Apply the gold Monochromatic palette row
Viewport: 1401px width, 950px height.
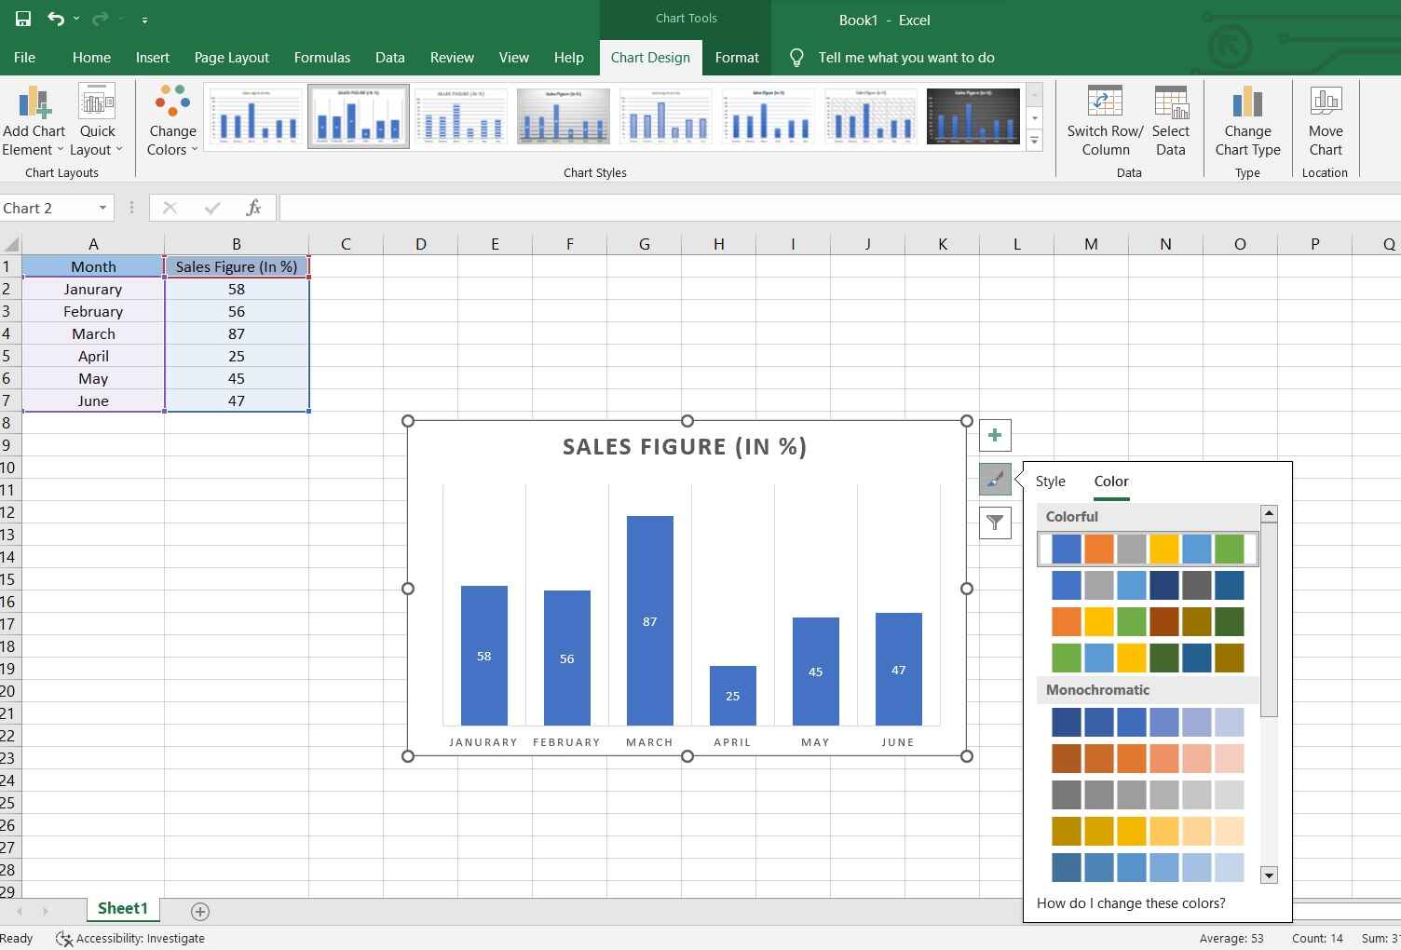(1148, 831)
